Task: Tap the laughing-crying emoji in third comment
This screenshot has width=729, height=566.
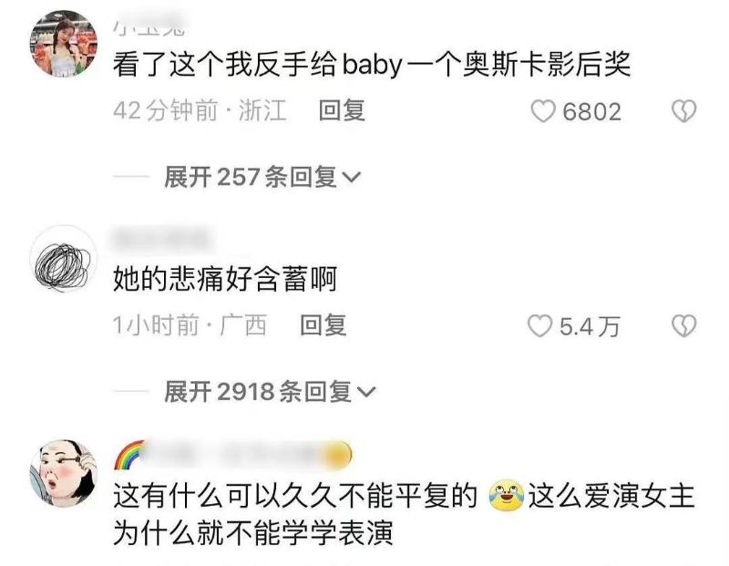Action: [x=507, y=497]
